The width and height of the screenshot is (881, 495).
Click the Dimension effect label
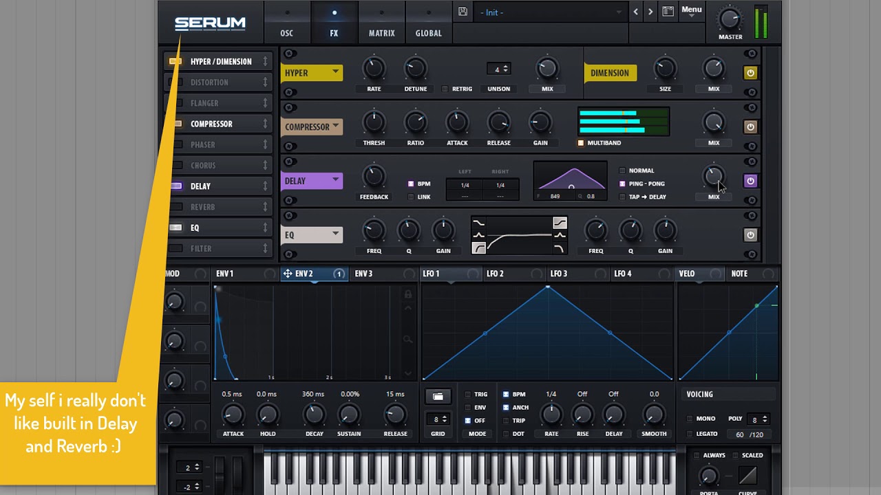[610, 73]
